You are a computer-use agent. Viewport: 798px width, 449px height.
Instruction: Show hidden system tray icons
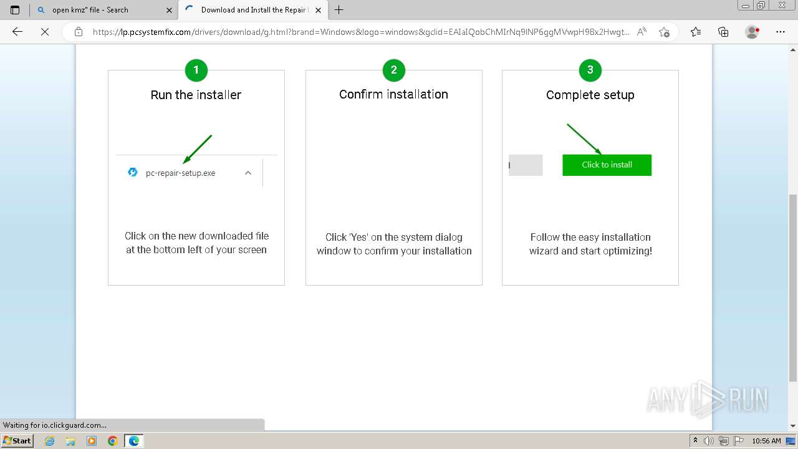point(695,440)
